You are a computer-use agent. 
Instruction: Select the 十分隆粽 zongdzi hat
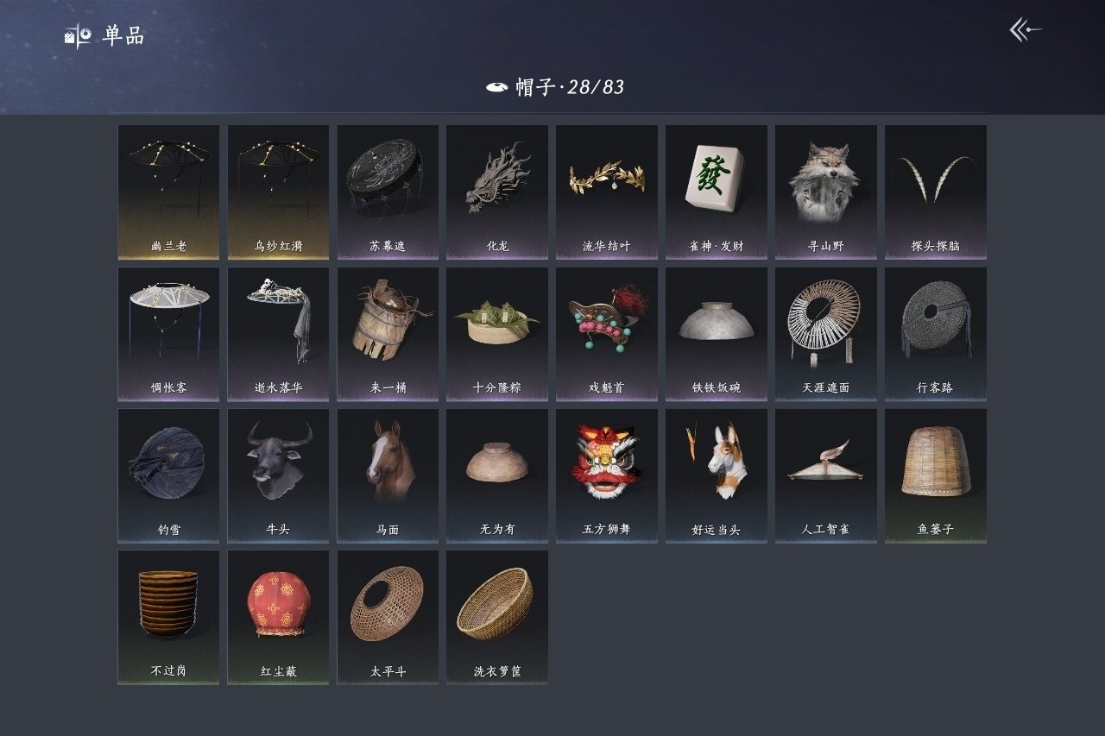click(x=497, y=334)
